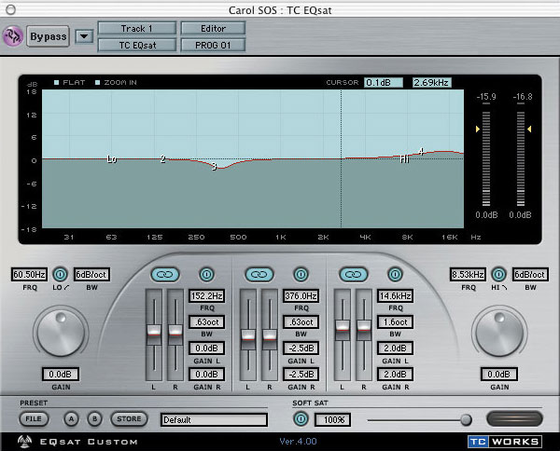Click the HI shelf gain value 0.0dB
560x451 pixels.
pyautogui.click(x=498, y=375)
